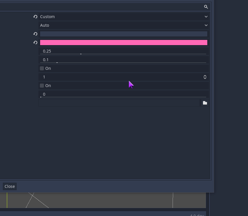Click the revert icon beside the dark color
248x216 pixels.
(35, 34)
